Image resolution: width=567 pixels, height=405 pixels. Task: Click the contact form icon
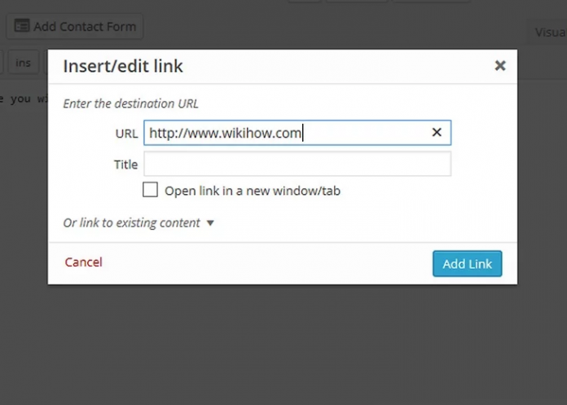tap(21, 27)
